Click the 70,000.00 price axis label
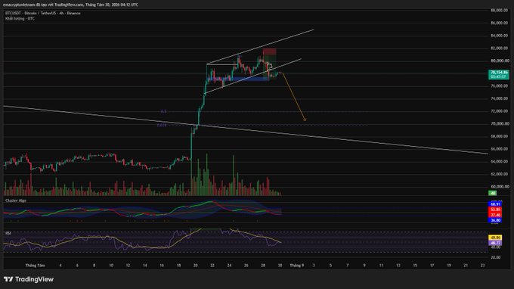Image resolution: width=514 pixels, height=289 pixels. tap(500, 123)
